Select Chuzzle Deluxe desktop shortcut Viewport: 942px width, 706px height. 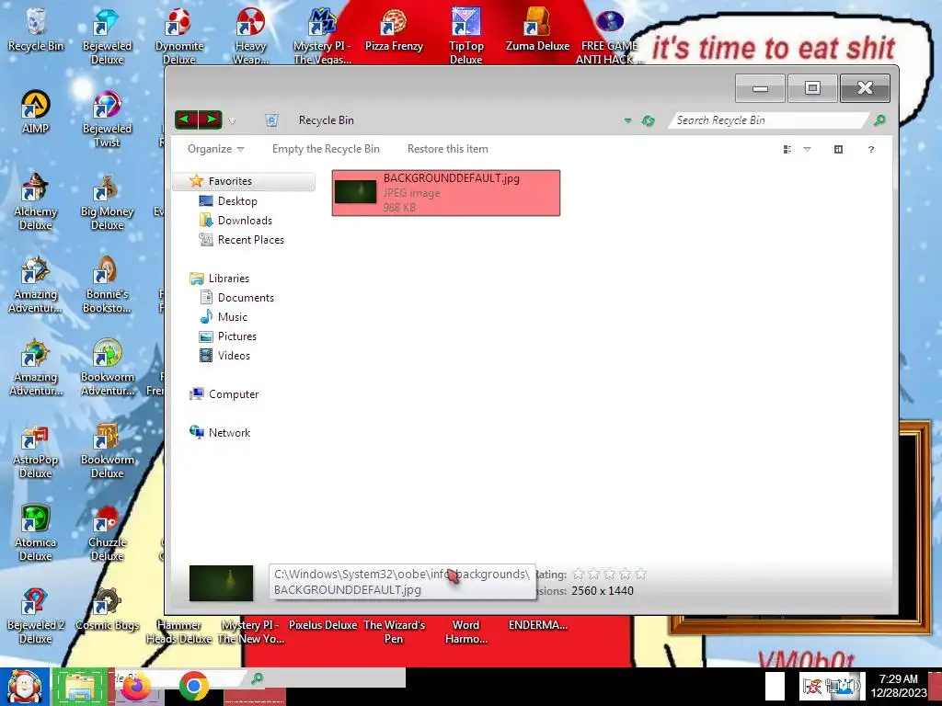click(x=107, y=533)
